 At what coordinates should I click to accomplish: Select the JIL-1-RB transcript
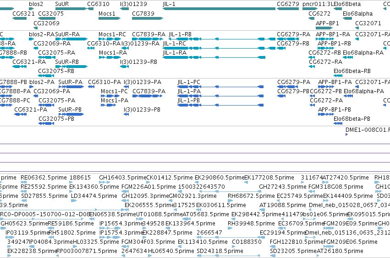tap(222, 39)
